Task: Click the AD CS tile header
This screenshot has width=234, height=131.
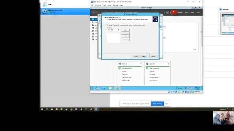Action: pyautogui.click(x=130, y=64)
